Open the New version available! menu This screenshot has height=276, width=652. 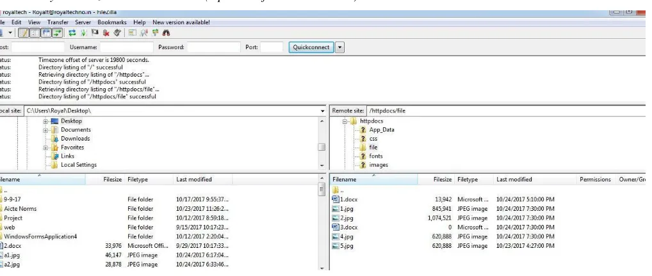(181, 22)
